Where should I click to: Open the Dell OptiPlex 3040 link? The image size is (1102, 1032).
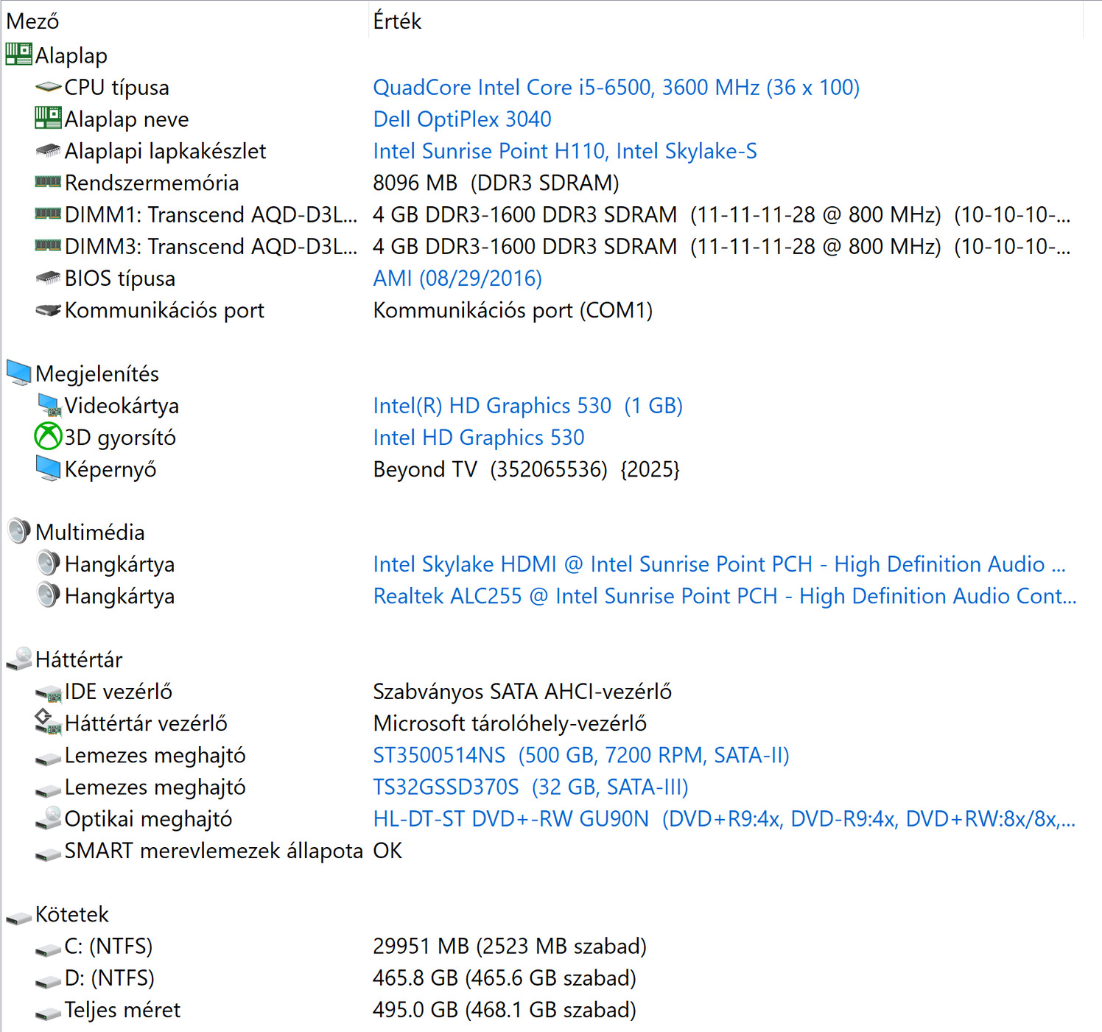click(x=462, y=119)
